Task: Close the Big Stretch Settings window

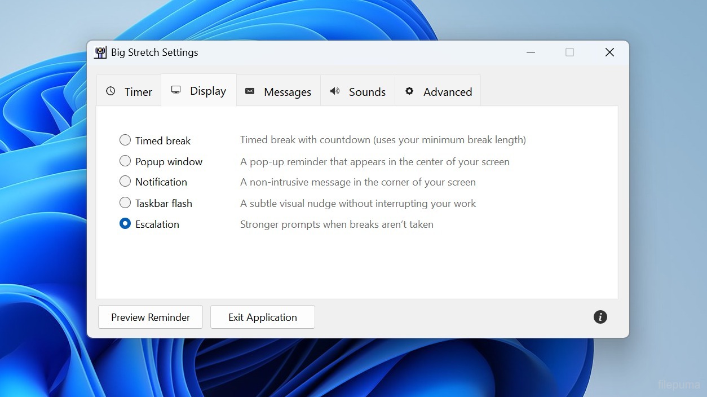Action: [609, 52]
